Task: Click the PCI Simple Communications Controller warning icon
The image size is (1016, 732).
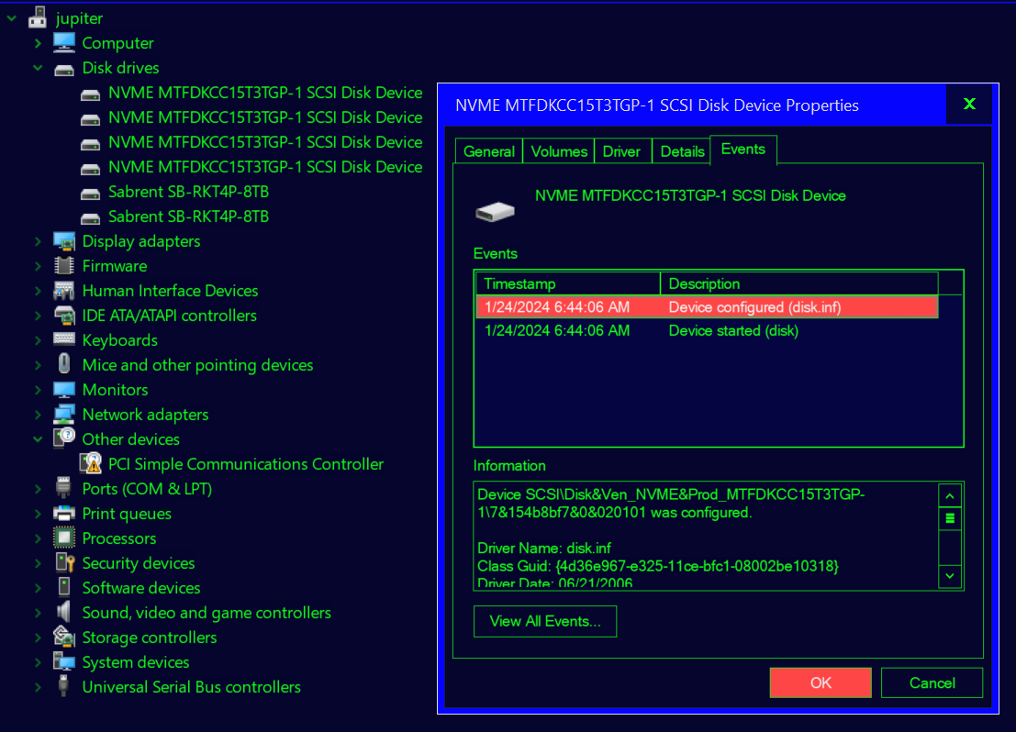Action: (x=90, y=464)
